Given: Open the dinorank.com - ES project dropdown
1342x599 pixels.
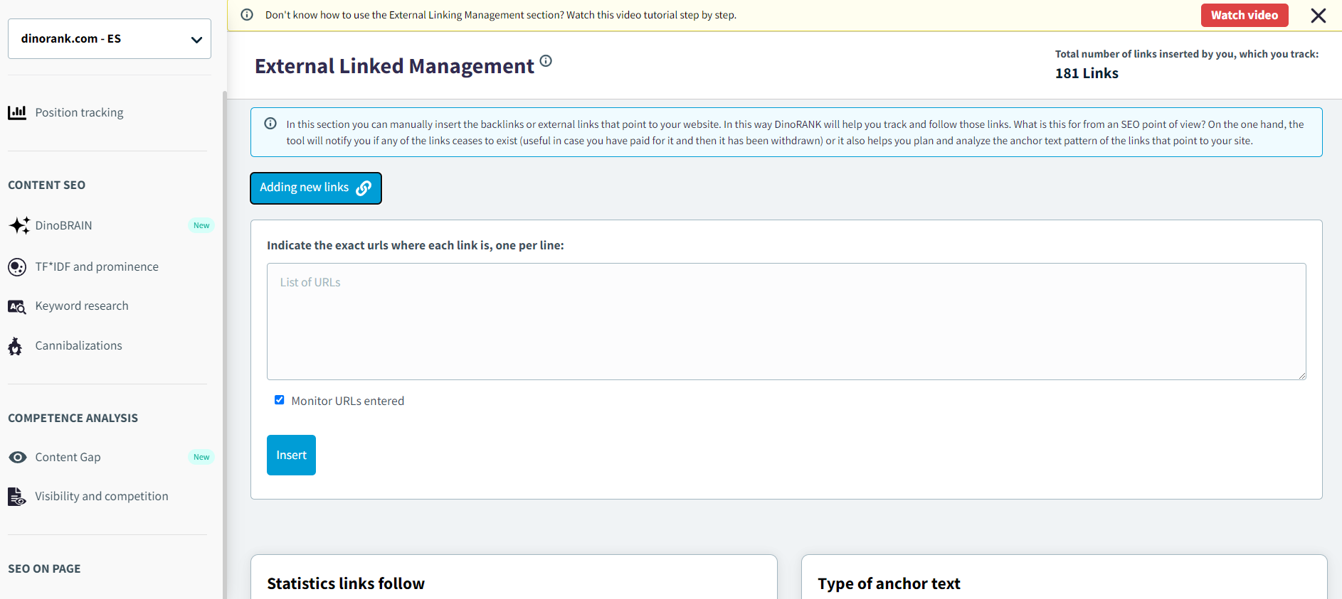Looking at the screenshot, I should (x=110, y=39).
